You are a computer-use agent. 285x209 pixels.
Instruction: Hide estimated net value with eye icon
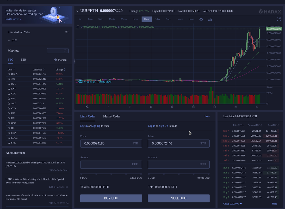[x=67, y=32]
